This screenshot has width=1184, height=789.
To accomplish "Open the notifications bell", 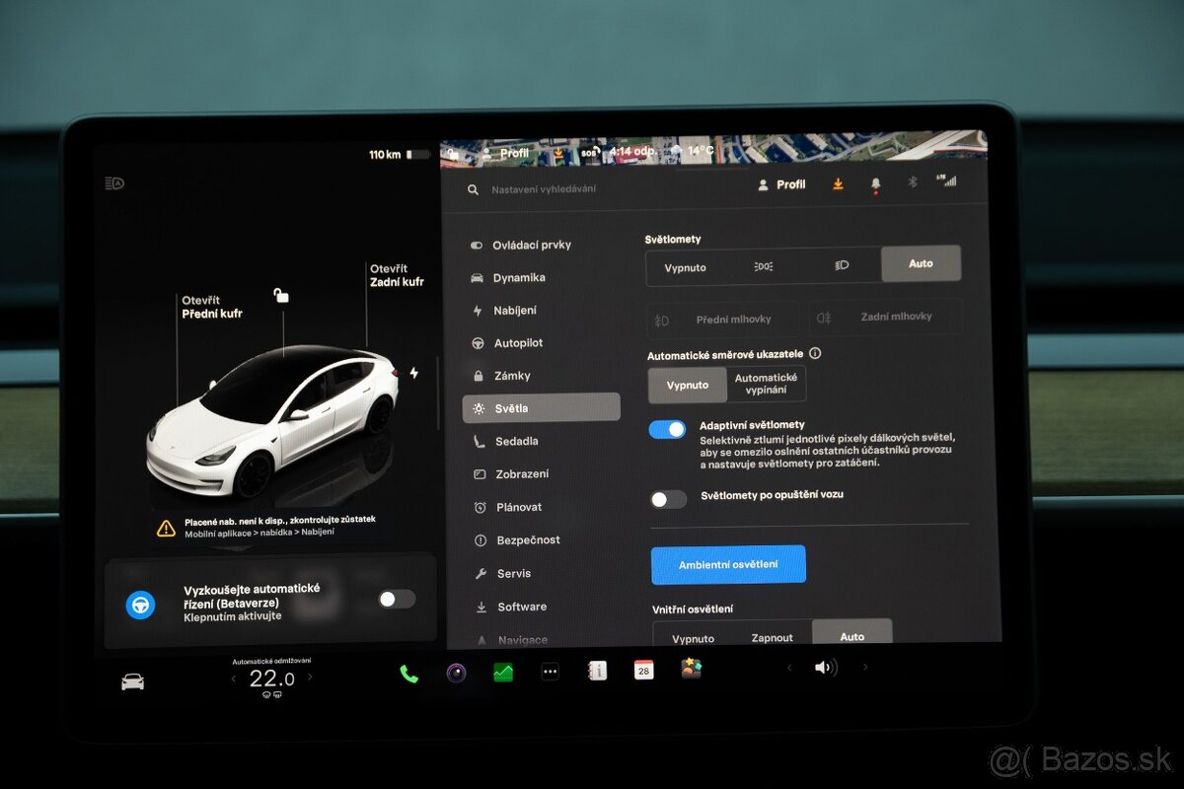I will 874,182.
